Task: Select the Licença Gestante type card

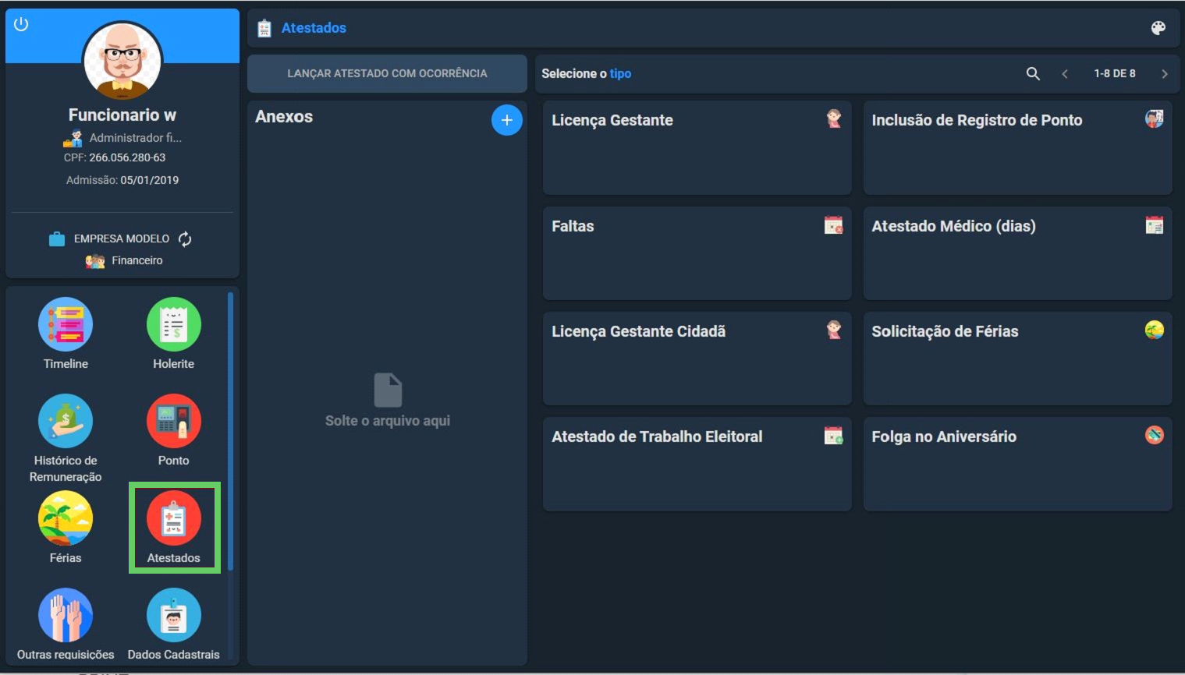Action: [x=697, y=147]
